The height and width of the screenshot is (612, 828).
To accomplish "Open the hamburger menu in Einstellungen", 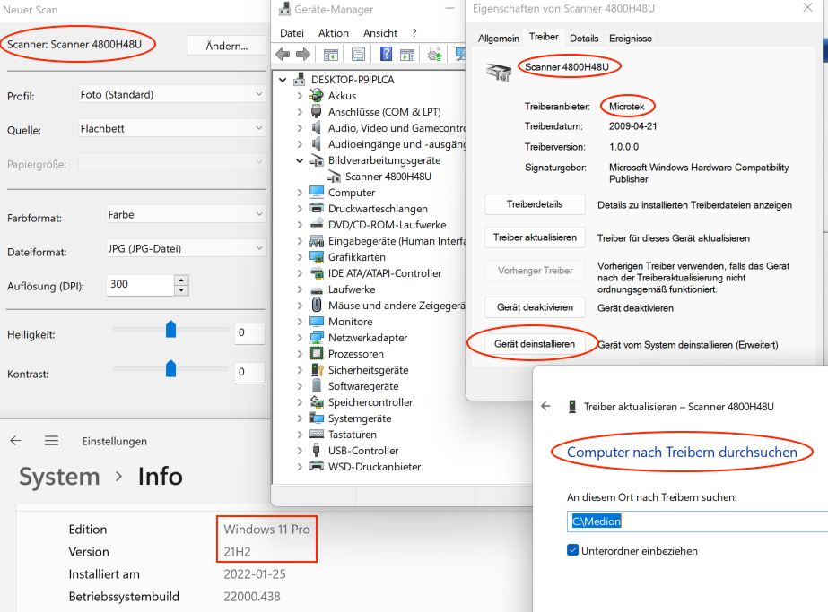I will click(x=52, y=441).
